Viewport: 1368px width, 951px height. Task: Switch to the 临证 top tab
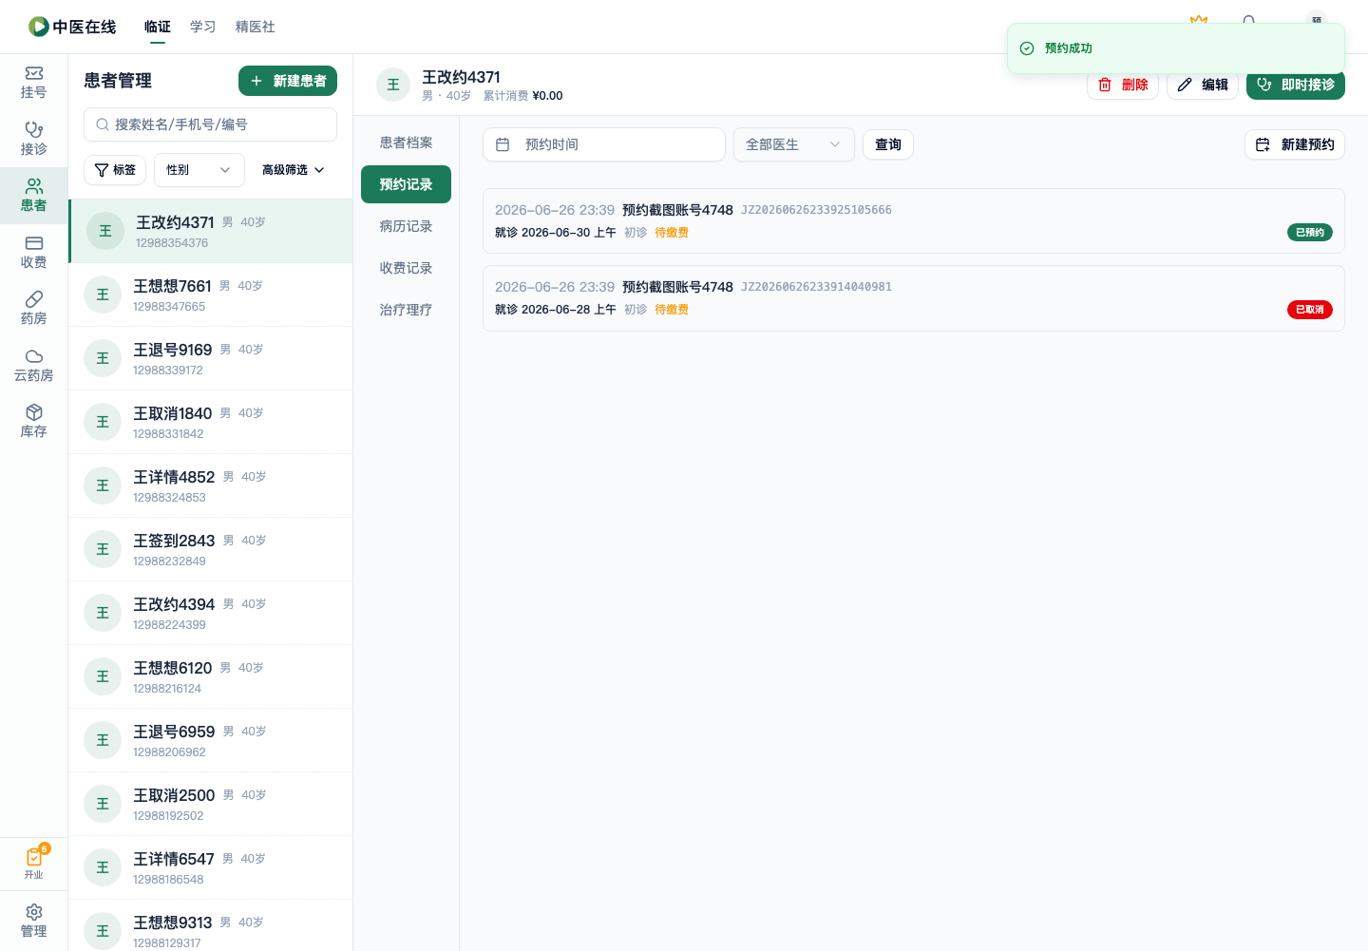pos(158,27)
